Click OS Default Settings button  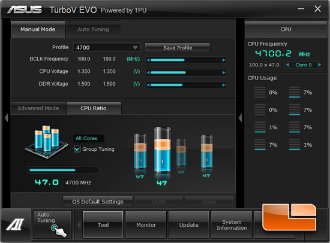click(x=98, y=202)
